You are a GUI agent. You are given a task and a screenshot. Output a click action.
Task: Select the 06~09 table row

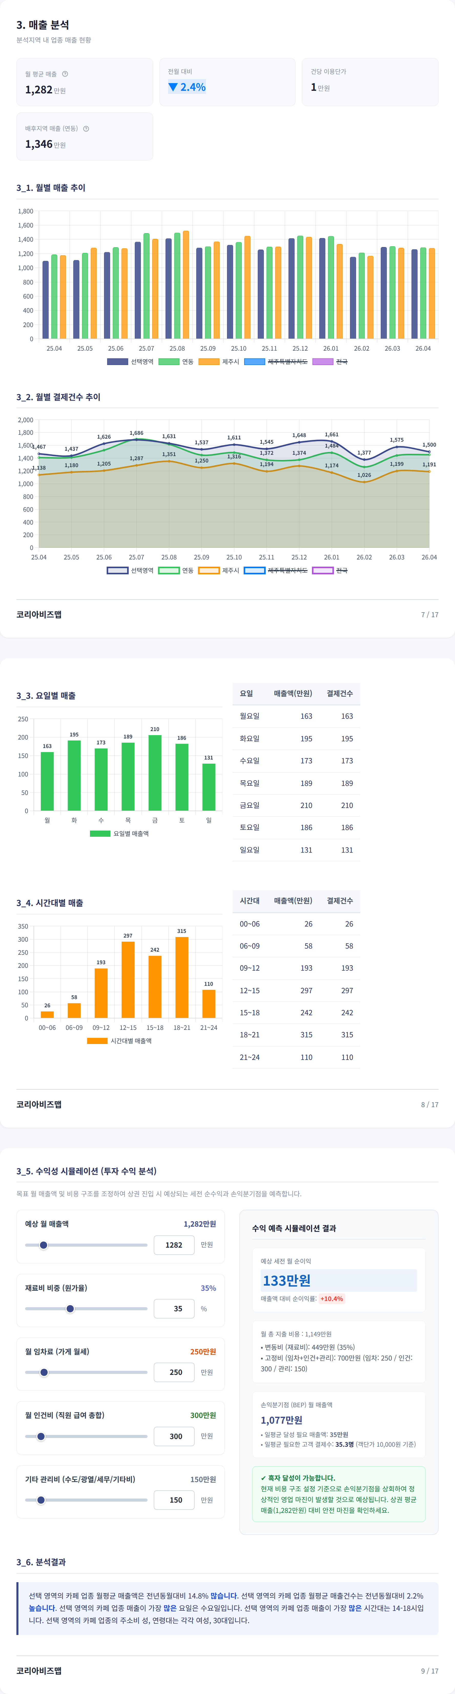pos(296,946)
